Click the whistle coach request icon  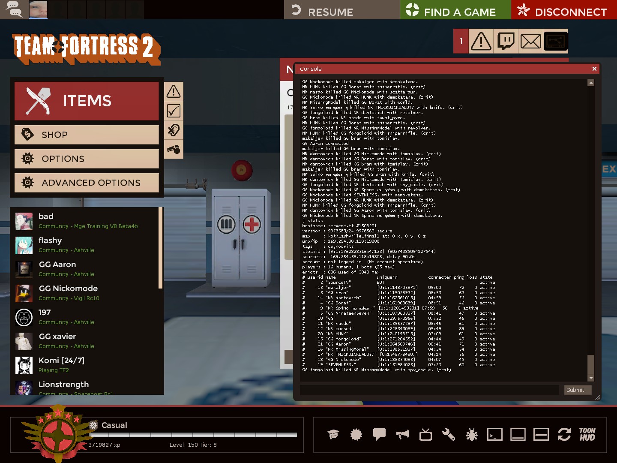tap(174, 149)
